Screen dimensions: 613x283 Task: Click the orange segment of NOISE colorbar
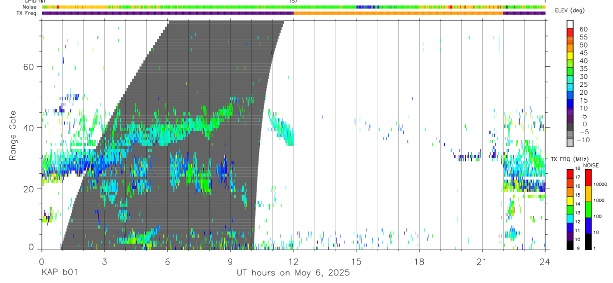point(588,194)
